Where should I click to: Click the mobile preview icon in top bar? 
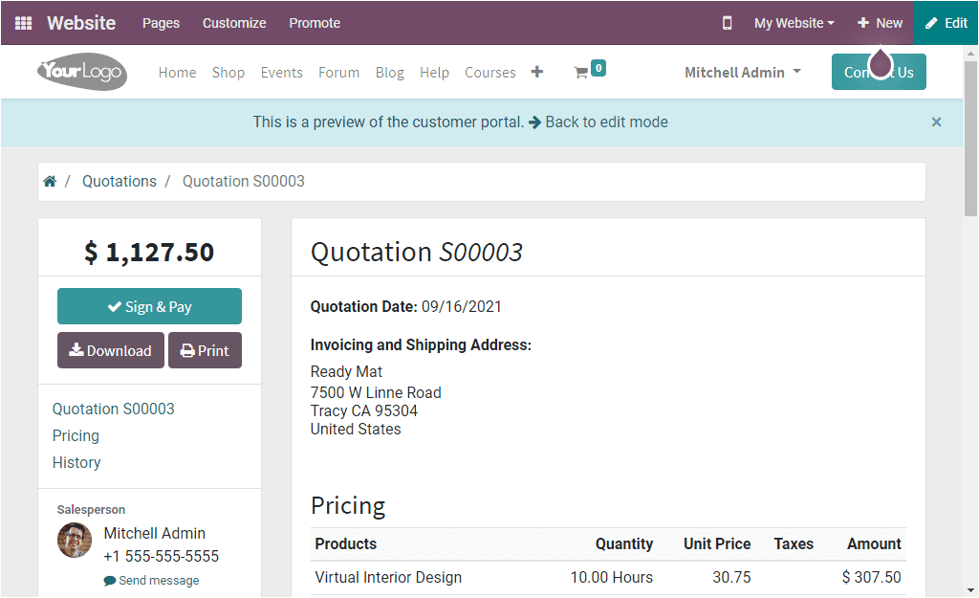pyautogui.click(x=727, y=22)
